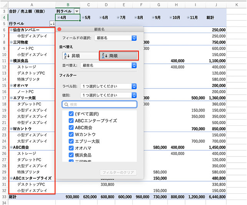Collapse the 三河物産 row group
Image resolution: width=247 pixels, height=205 pixels.
pos(11,42)
